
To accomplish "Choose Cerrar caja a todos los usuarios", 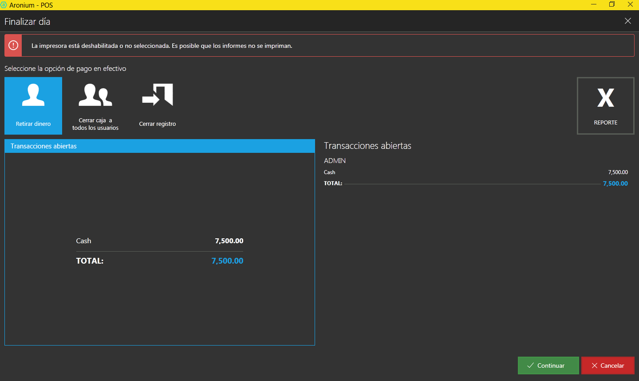I will tap(95, 105).
